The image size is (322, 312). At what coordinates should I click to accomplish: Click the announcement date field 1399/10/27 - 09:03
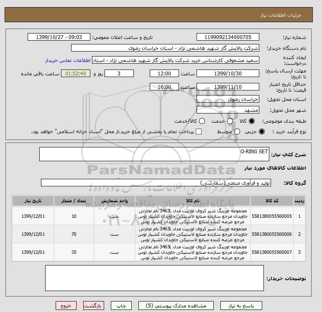[x=59, y=37]
